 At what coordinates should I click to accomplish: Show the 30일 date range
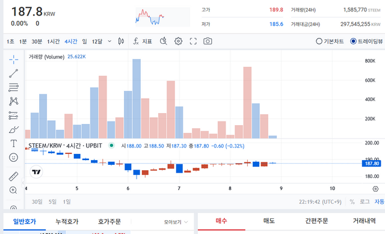[x=37, y=202]
